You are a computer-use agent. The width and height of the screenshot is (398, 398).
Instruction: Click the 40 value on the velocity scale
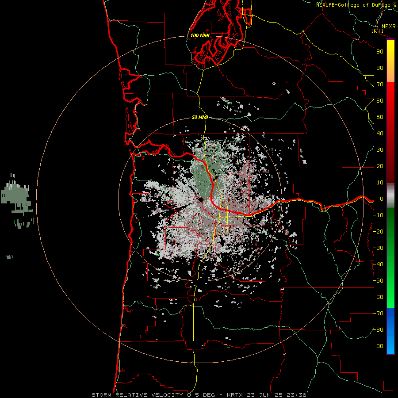(380, 133)
